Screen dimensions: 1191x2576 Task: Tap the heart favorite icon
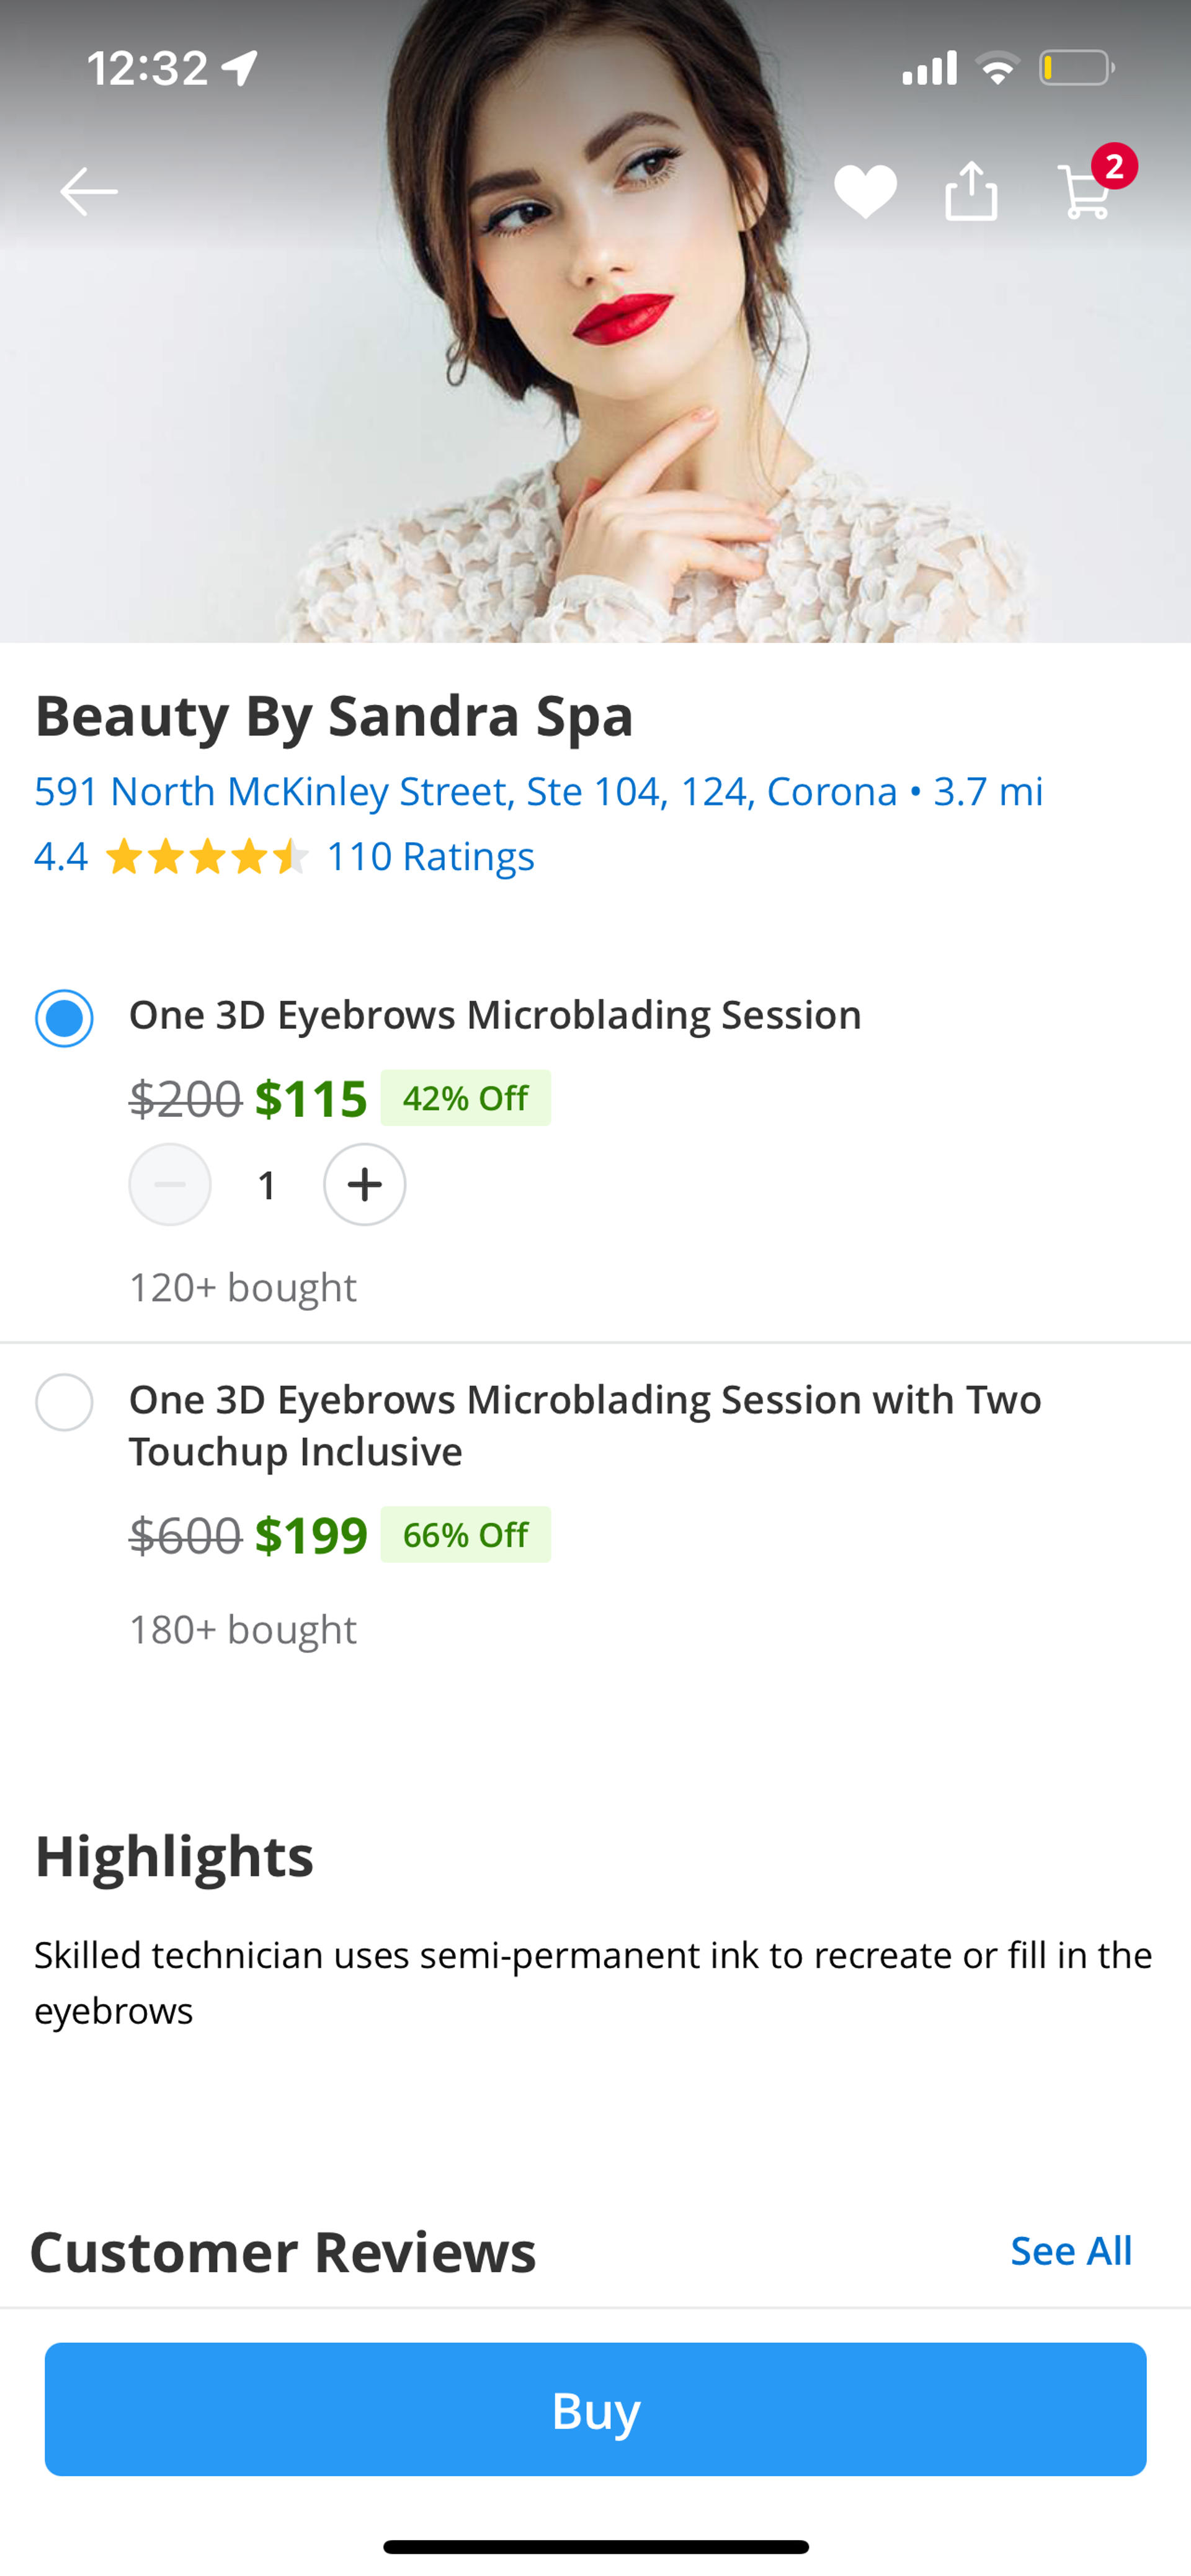click(x=865, y=191)
